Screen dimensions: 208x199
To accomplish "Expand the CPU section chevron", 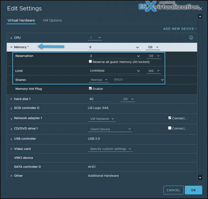I will click(x=11, y=38).
